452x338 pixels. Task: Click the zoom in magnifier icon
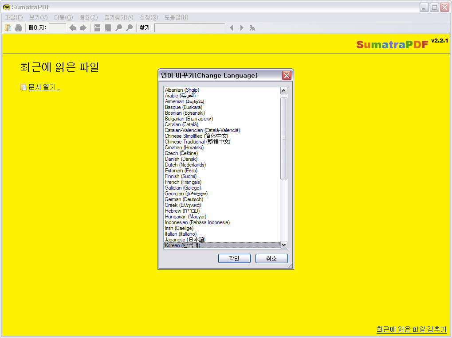(130, 28)
